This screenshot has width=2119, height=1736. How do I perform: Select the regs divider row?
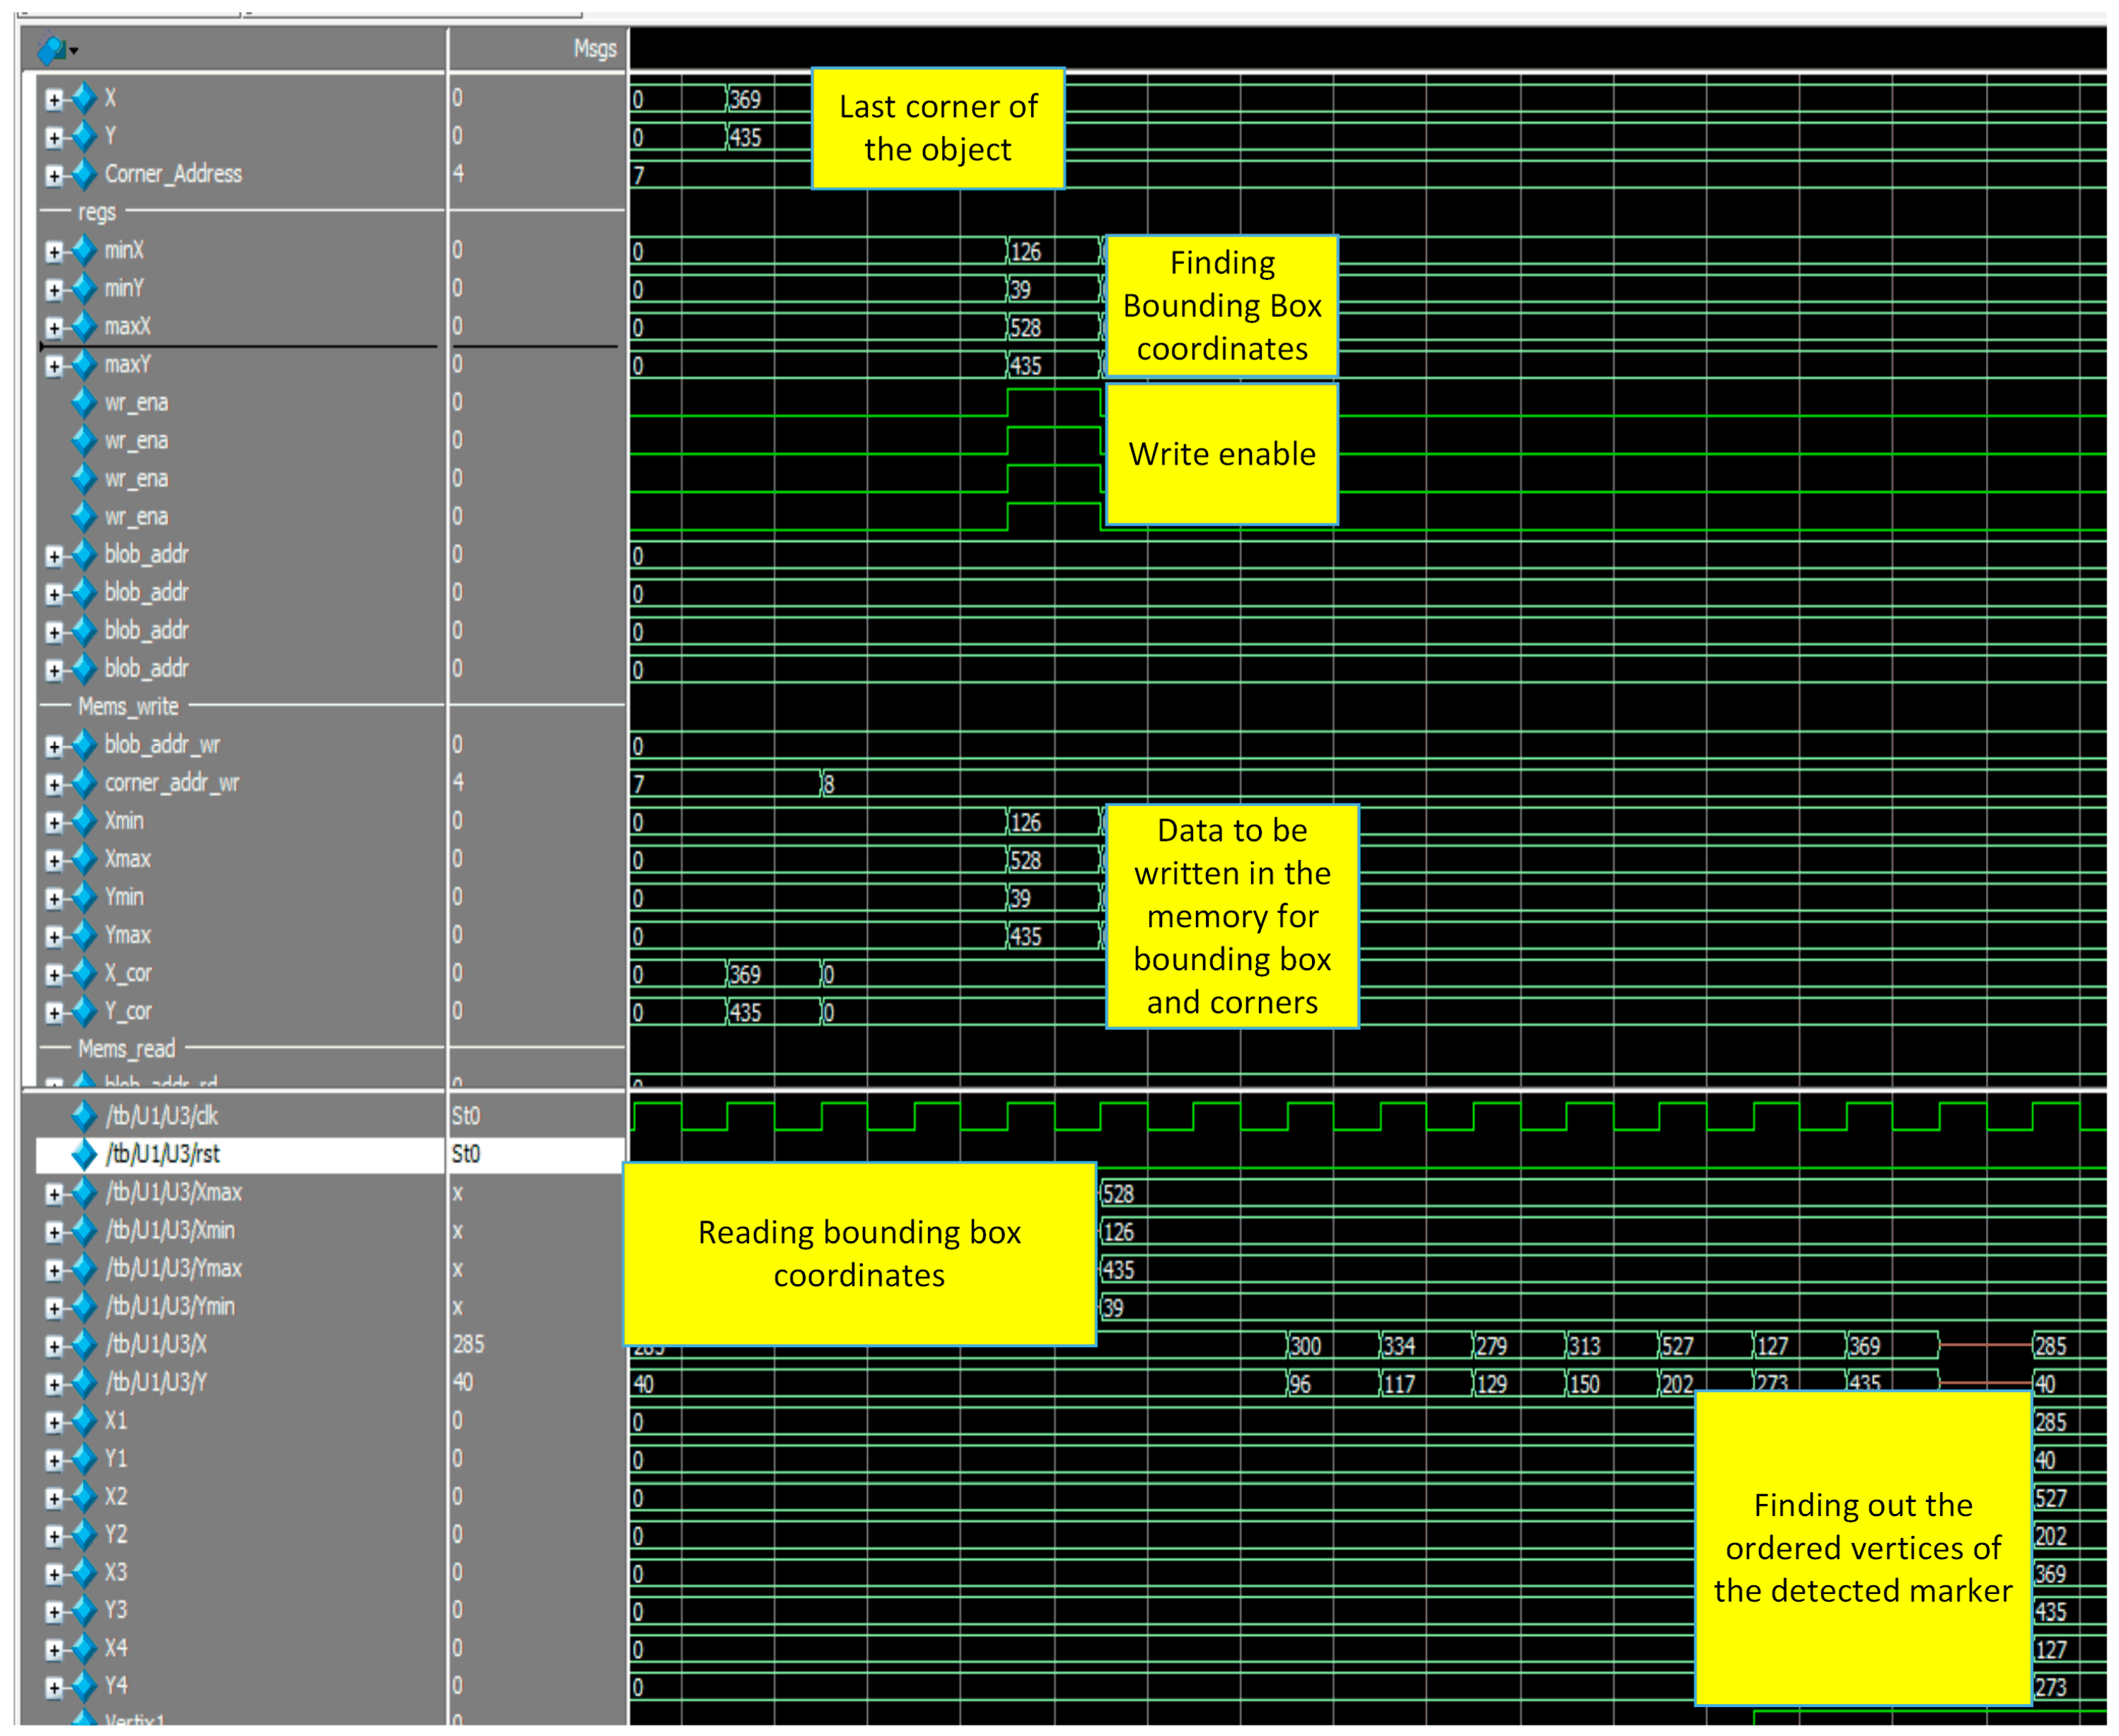click(97, 212)
